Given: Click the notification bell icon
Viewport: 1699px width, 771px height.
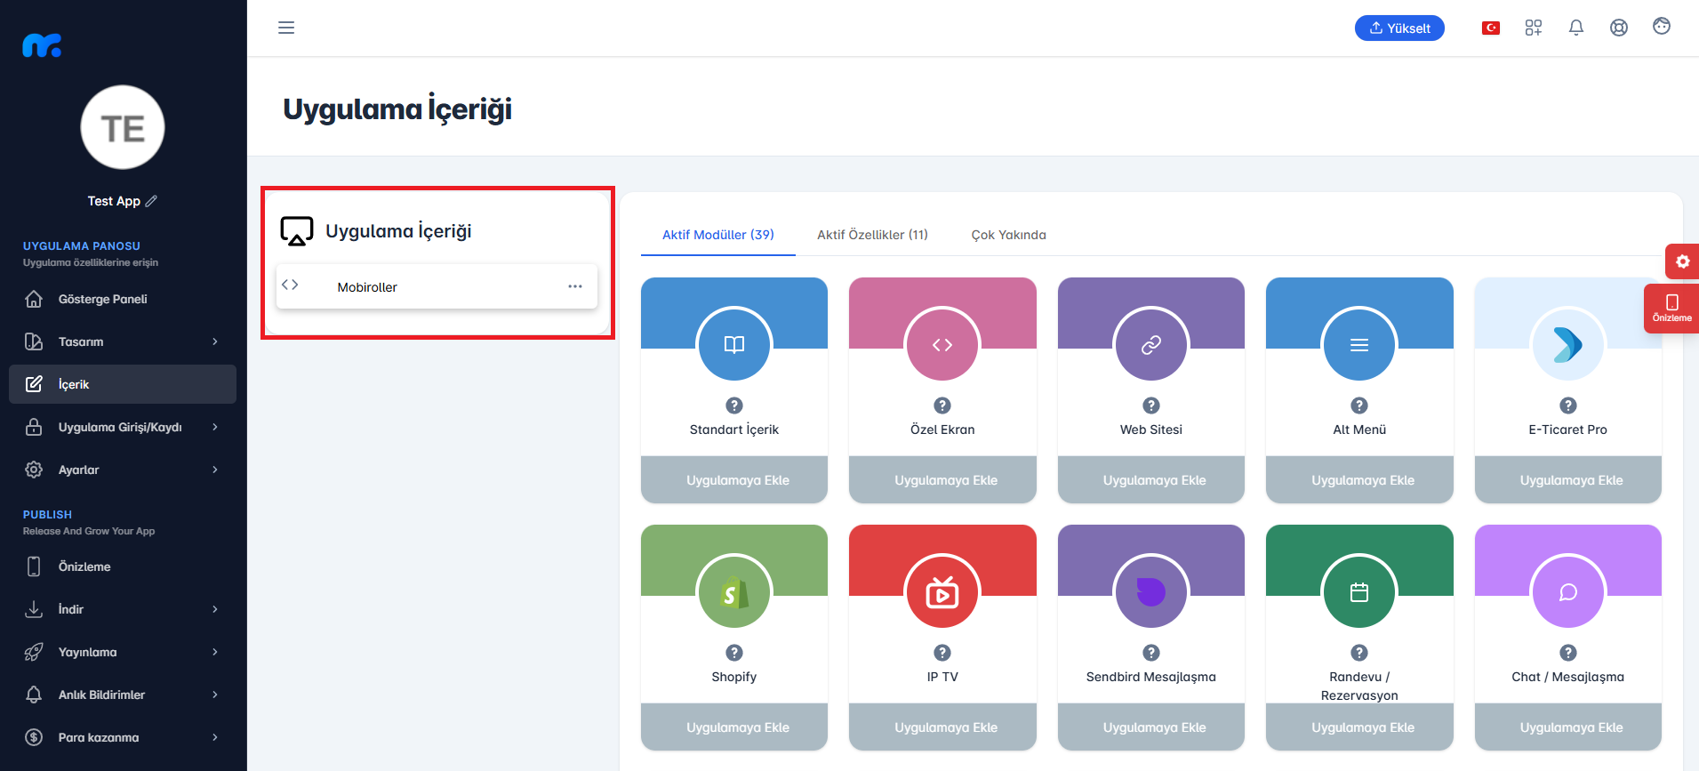Looking at the screenshot, I should click(x=1576, y=28).
